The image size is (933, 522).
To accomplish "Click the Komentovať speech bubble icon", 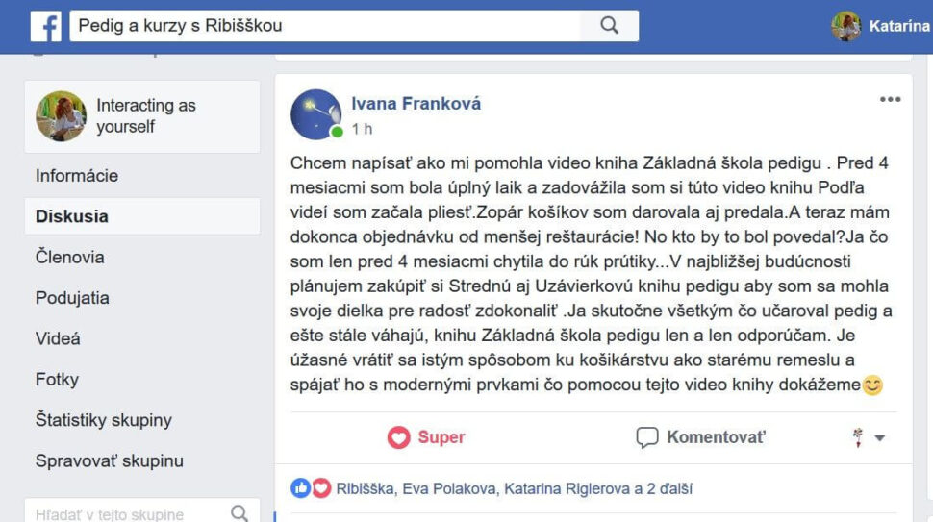I will [x=646, y=437].
